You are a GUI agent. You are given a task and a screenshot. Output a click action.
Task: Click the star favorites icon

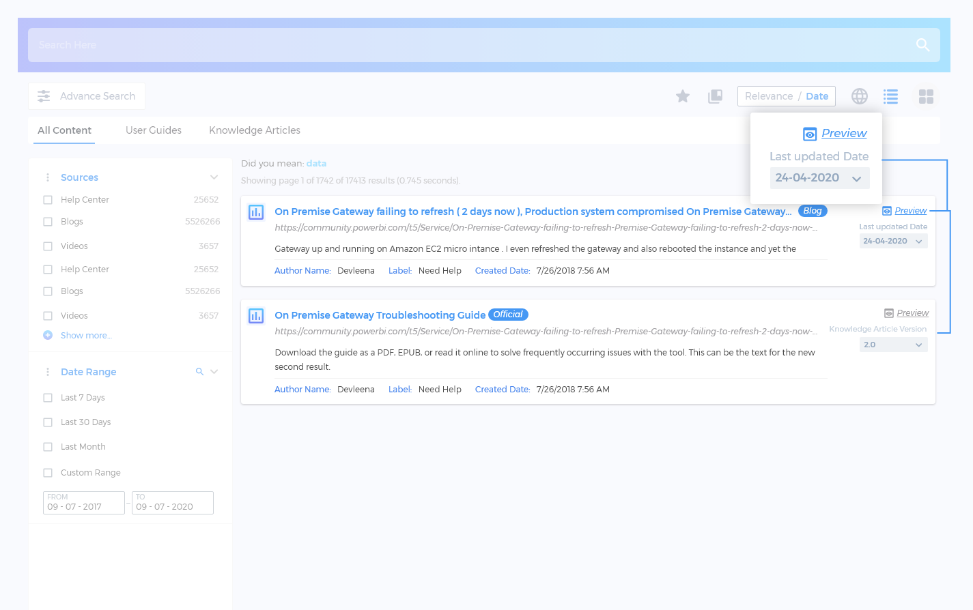click(x=682, y=96)
